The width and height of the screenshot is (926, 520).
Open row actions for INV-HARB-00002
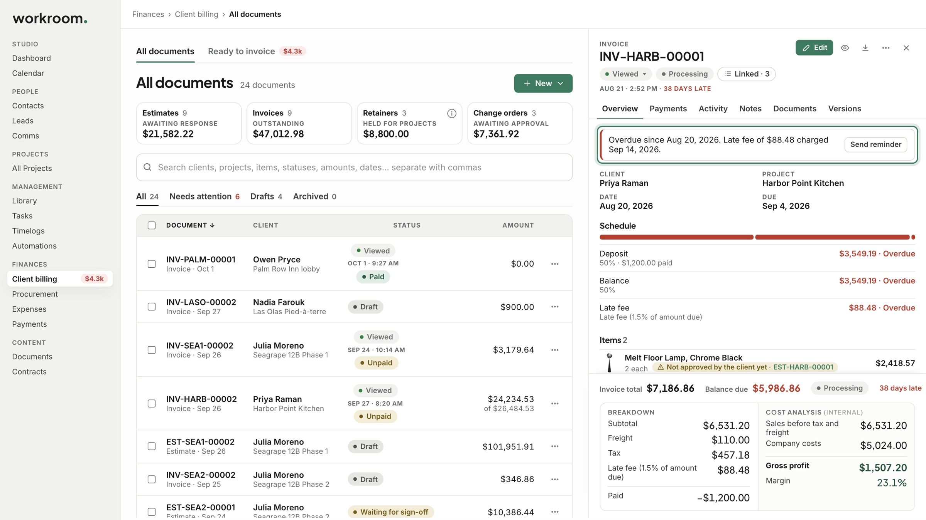555,403
